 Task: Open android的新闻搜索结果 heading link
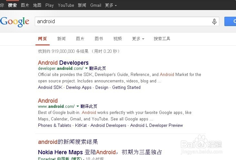tap(68, 142)
